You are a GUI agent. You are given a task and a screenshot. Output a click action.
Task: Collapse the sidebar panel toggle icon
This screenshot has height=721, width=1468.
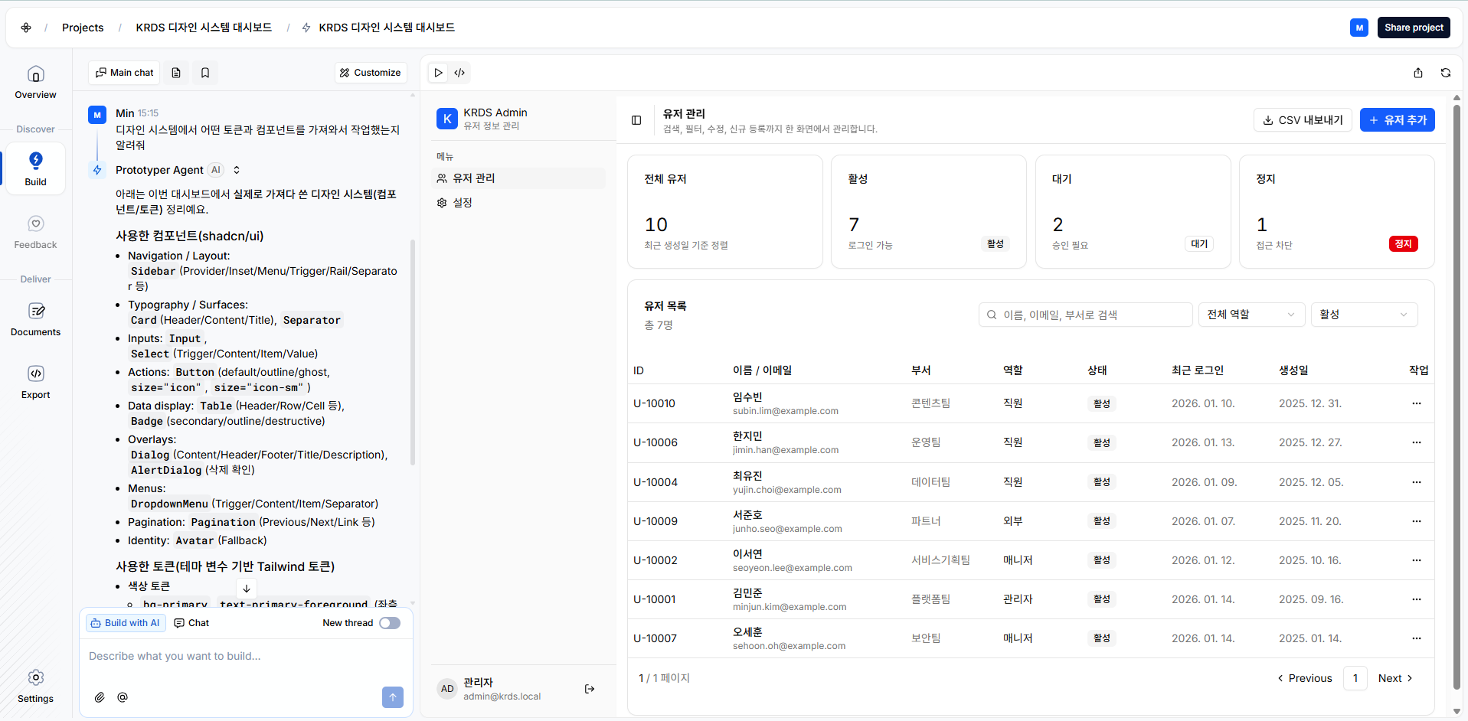coord(636,120)
